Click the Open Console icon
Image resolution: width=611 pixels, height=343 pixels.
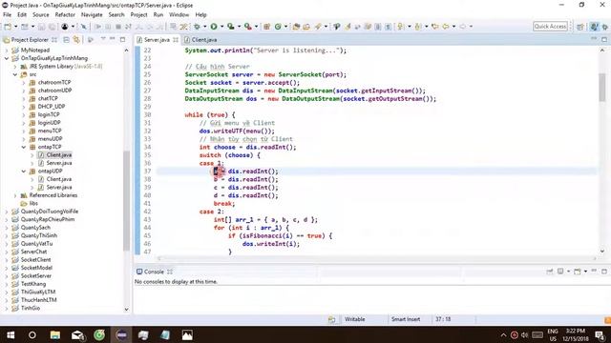[577, 272]
